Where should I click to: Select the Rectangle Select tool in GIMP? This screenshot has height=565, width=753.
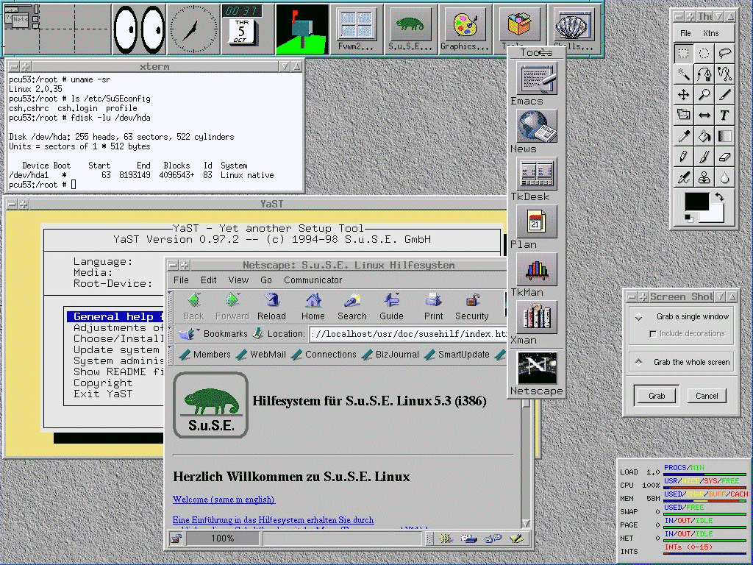[683, 53]
